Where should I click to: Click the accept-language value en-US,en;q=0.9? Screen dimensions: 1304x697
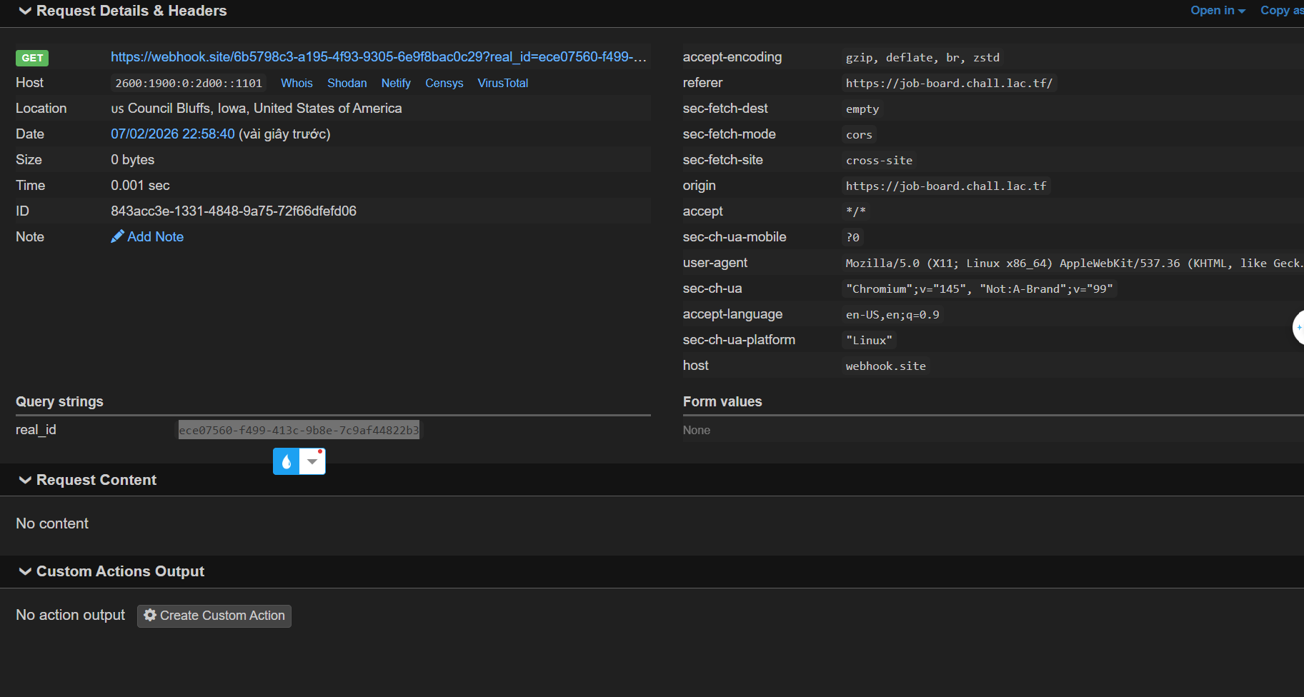892,314
